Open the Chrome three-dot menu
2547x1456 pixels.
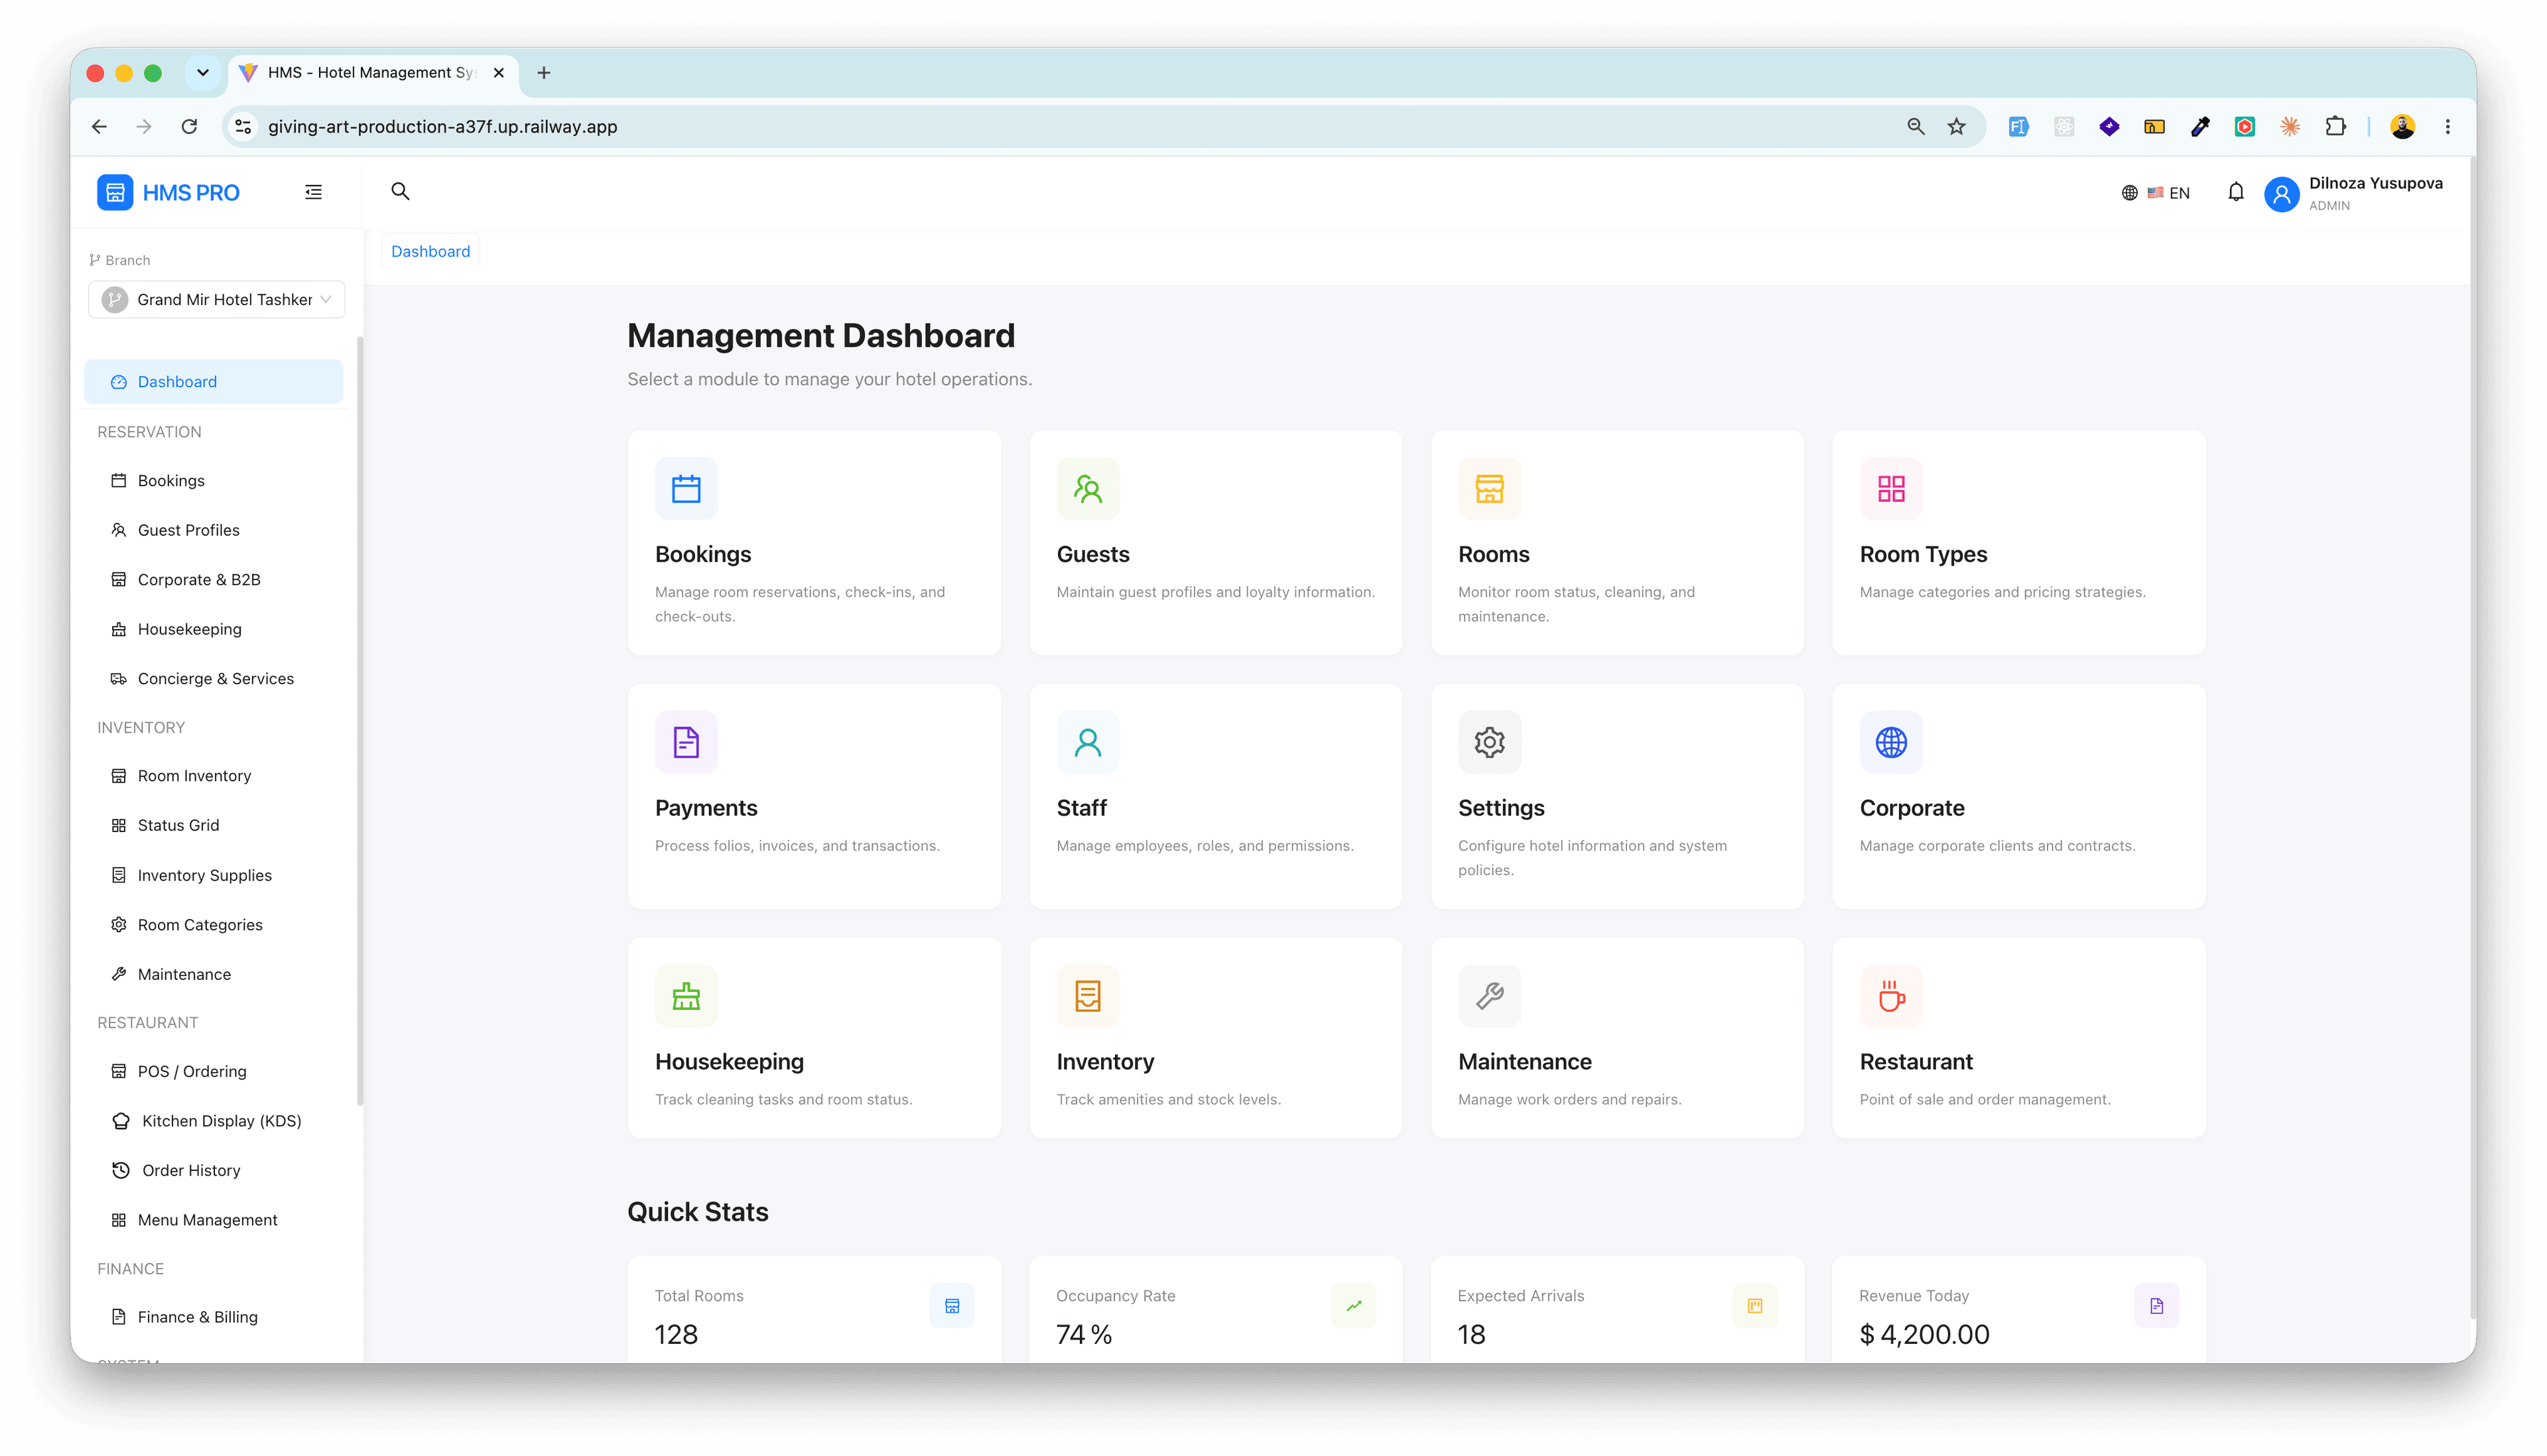[2448, 127]
